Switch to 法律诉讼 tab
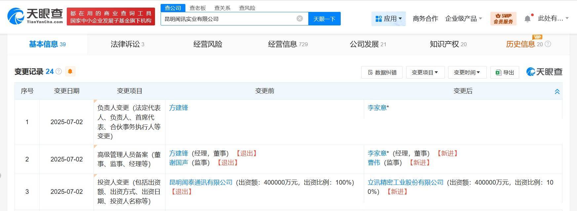The image size is (577, 211). click(x=127, y=44)
